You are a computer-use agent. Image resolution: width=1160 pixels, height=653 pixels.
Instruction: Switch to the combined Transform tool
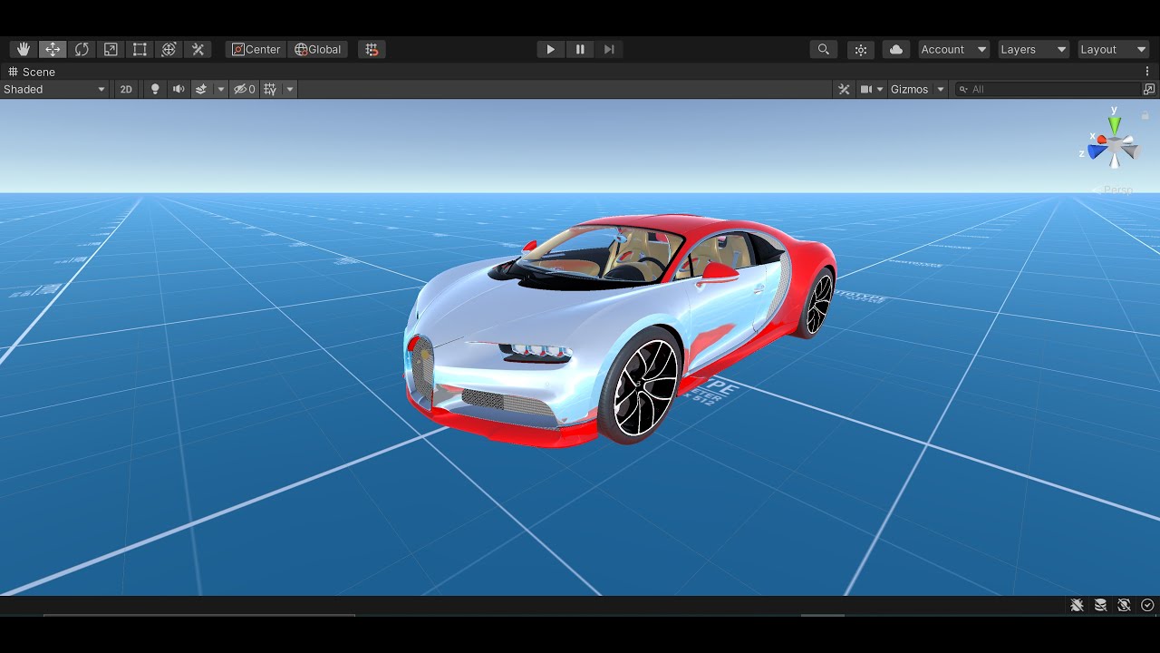[x=169, y=49]
